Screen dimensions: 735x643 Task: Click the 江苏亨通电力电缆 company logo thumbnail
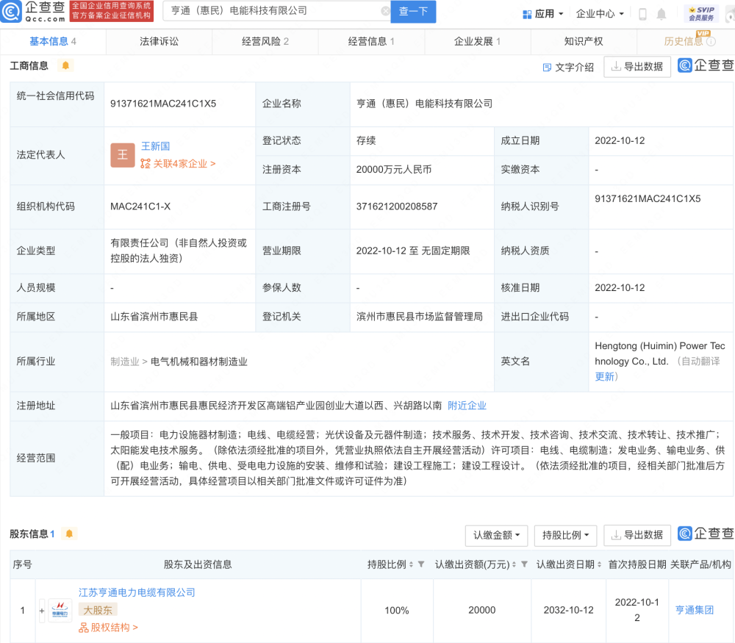(60, 610)
